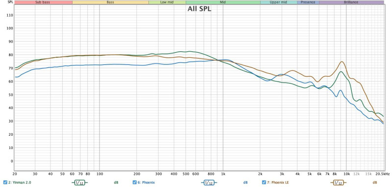
Task: Click the green Yinman 2.0 hump near 500 Hz
Action: (189, 52)
